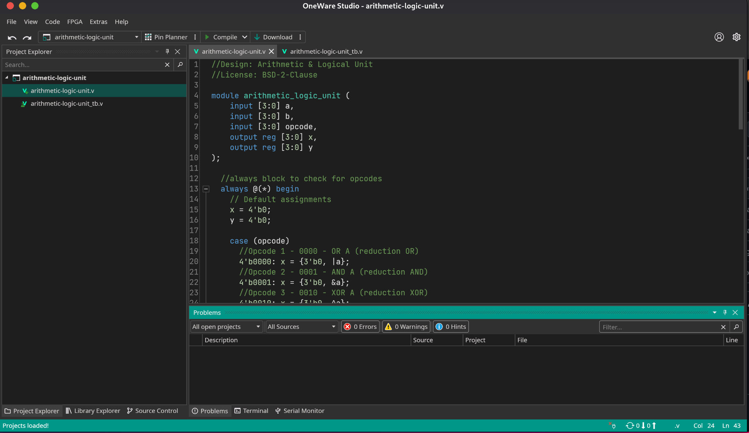The width and height of the screenshot is (749, 433).
Task: Click the redo arrow icon
Action: click(27, 37)
